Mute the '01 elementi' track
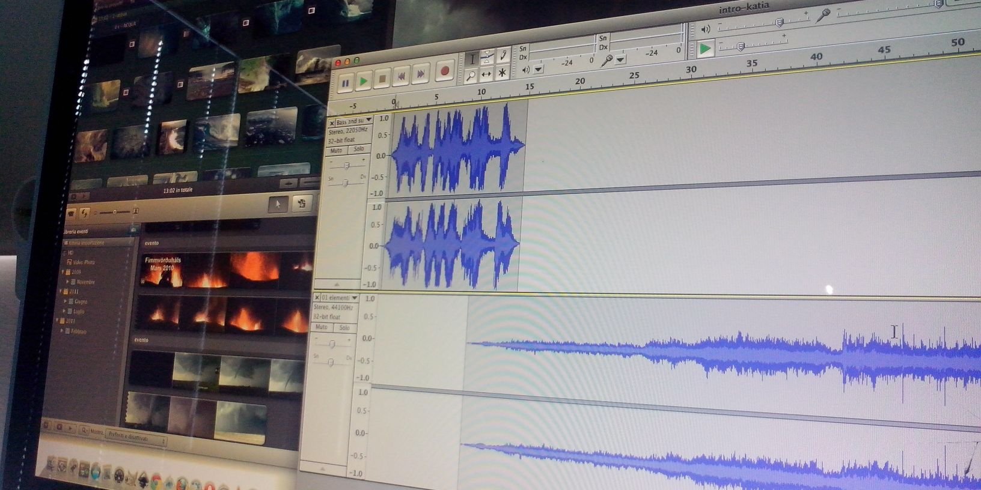The image size is (981, 490). pos(322,327)
